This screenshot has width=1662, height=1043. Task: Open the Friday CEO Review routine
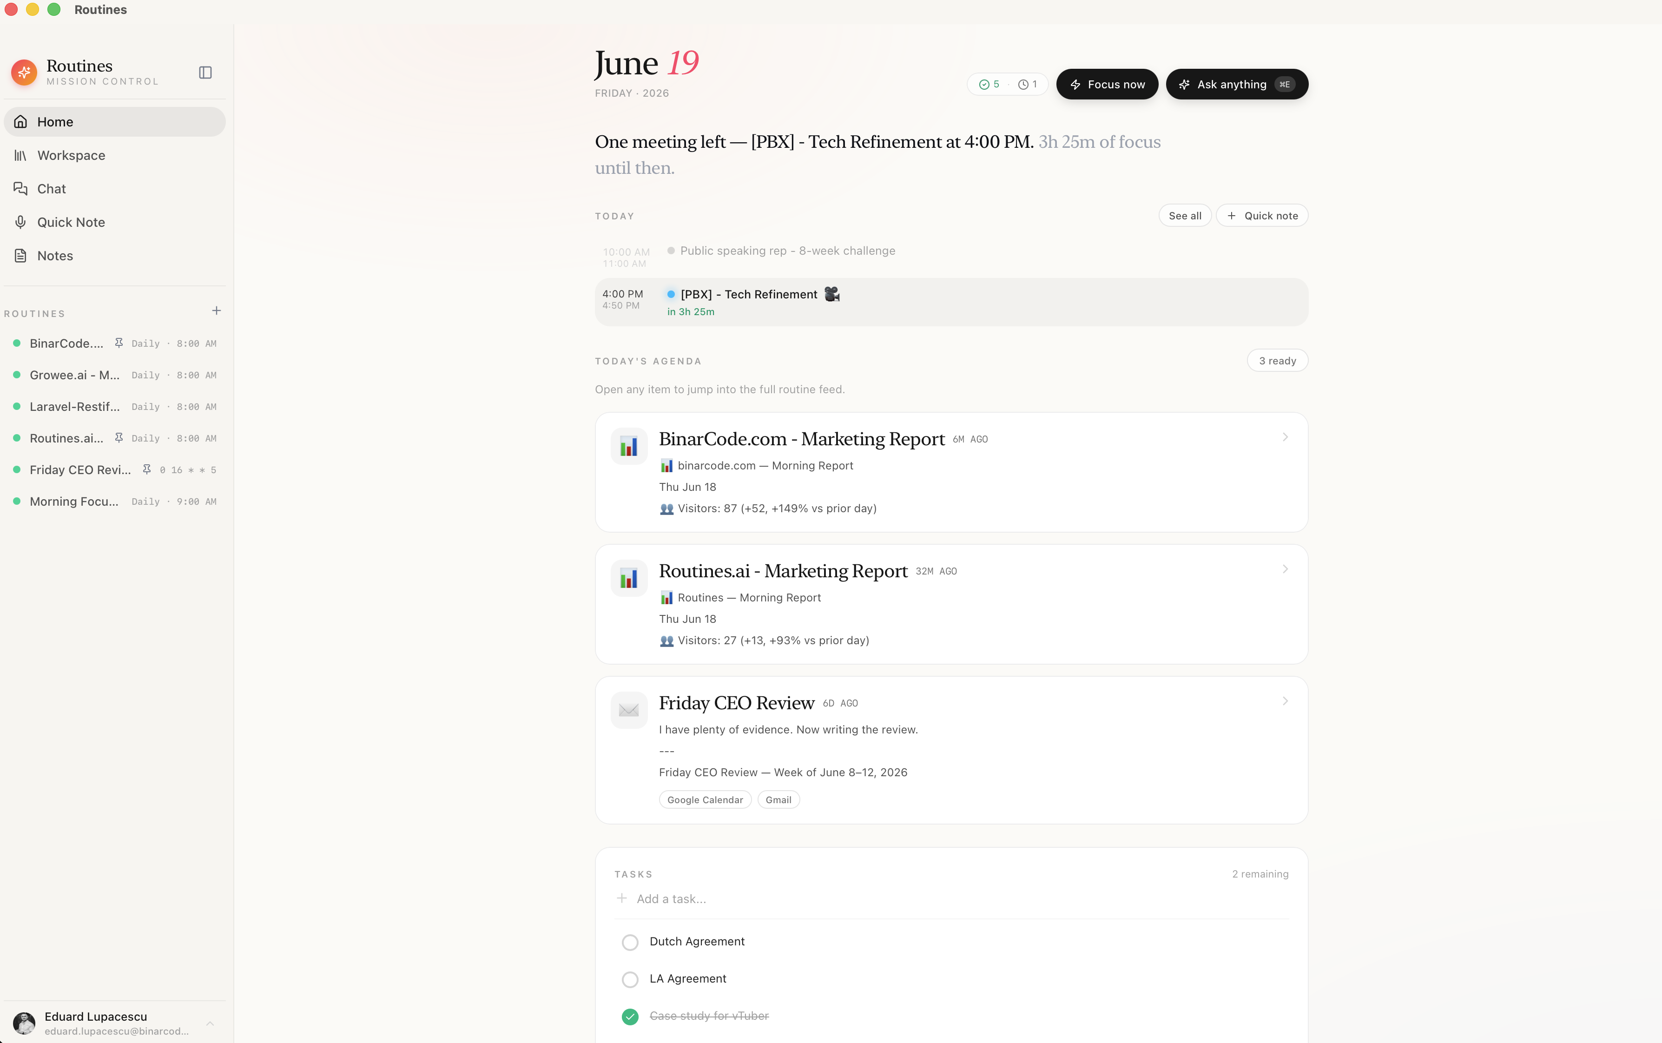(x=114, y=470)
